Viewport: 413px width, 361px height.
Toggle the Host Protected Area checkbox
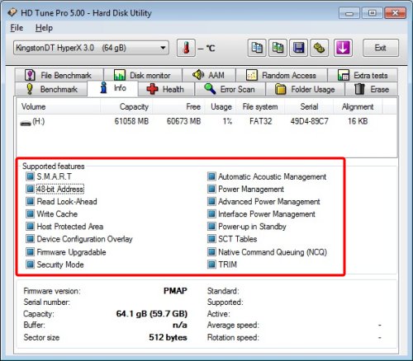(30, 227)
